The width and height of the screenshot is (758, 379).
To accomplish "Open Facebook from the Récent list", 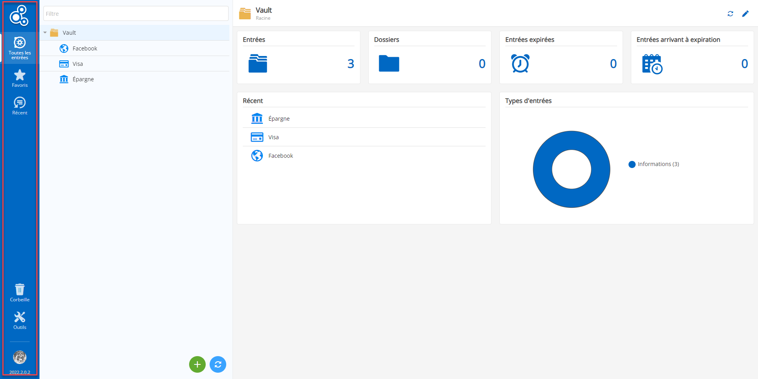I will coord(280,156).
